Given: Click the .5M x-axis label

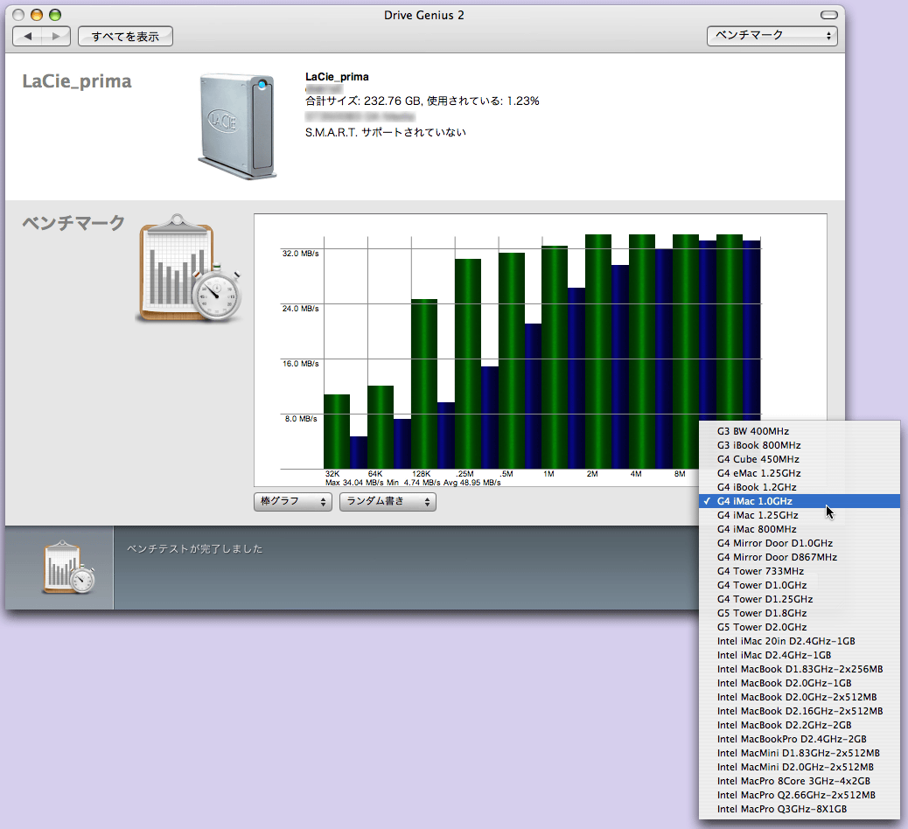Looking at the screenshot, I should tap(506, 474).
